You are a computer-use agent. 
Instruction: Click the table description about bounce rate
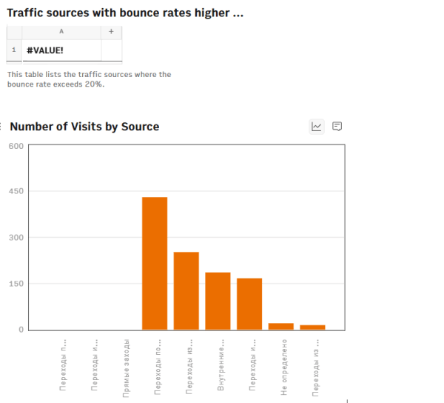(x=89, y=79)
